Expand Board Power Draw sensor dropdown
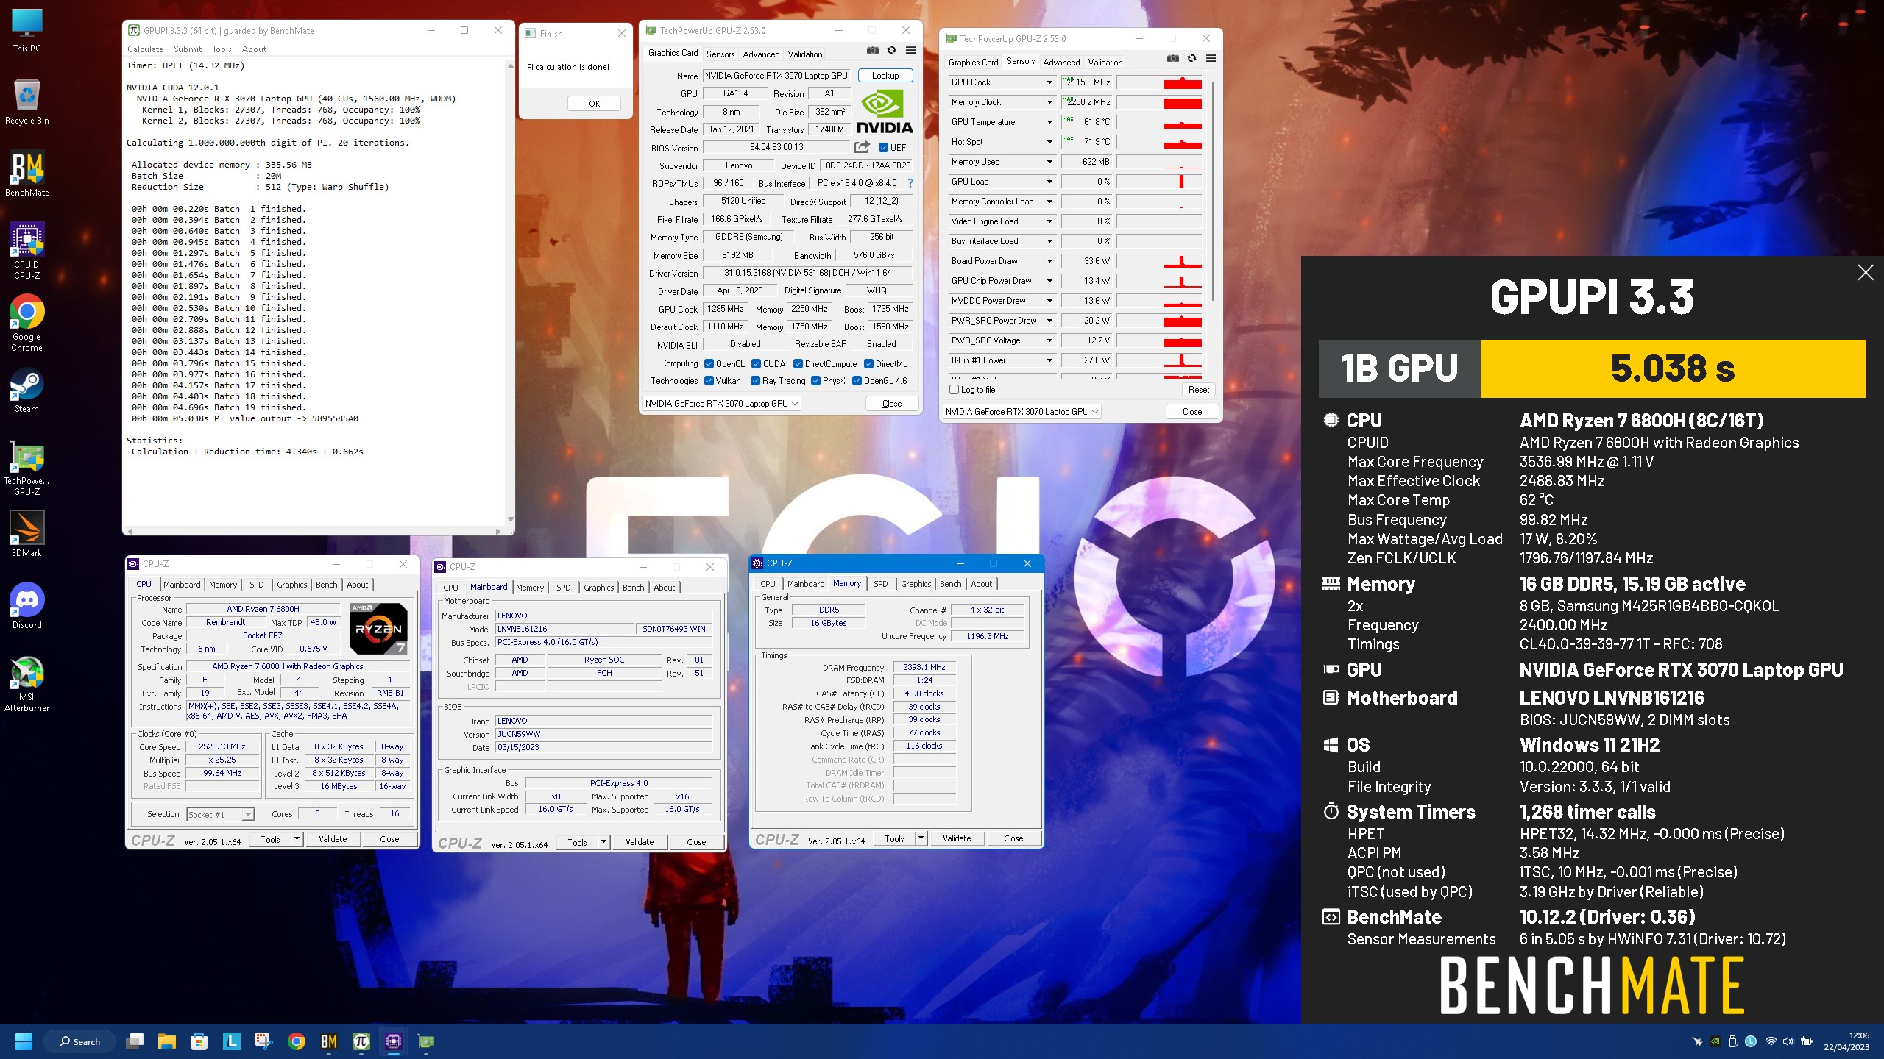This screenshot has height=1059, width=1884. click(1049, 261)
